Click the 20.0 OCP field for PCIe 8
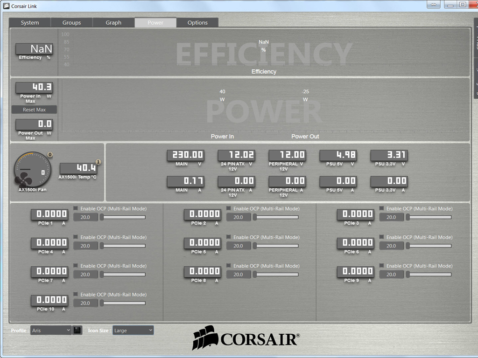The image size is (478, 358). point(239,274)
